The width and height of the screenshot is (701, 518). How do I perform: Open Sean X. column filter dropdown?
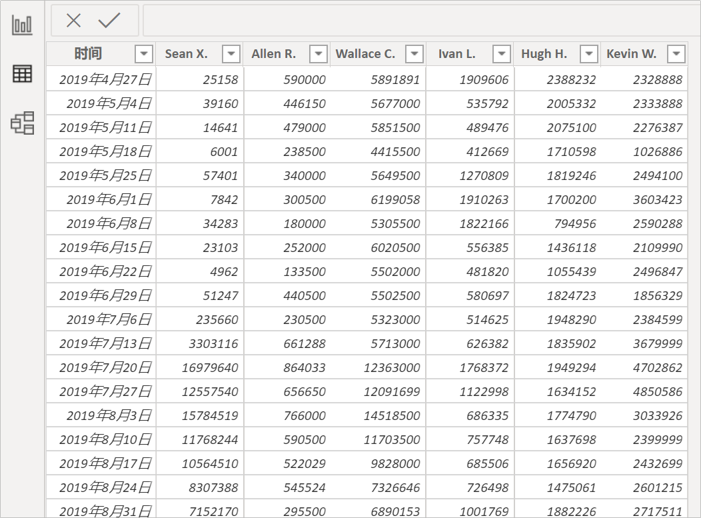(x=231, y=54)
